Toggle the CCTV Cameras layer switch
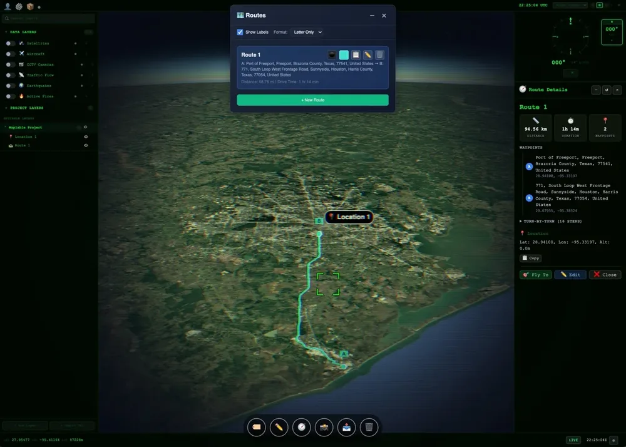Screen dimensions: 626x447 (11, 64)
